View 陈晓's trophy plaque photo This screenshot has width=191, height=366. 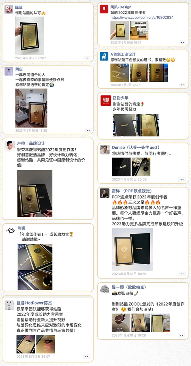30,36
